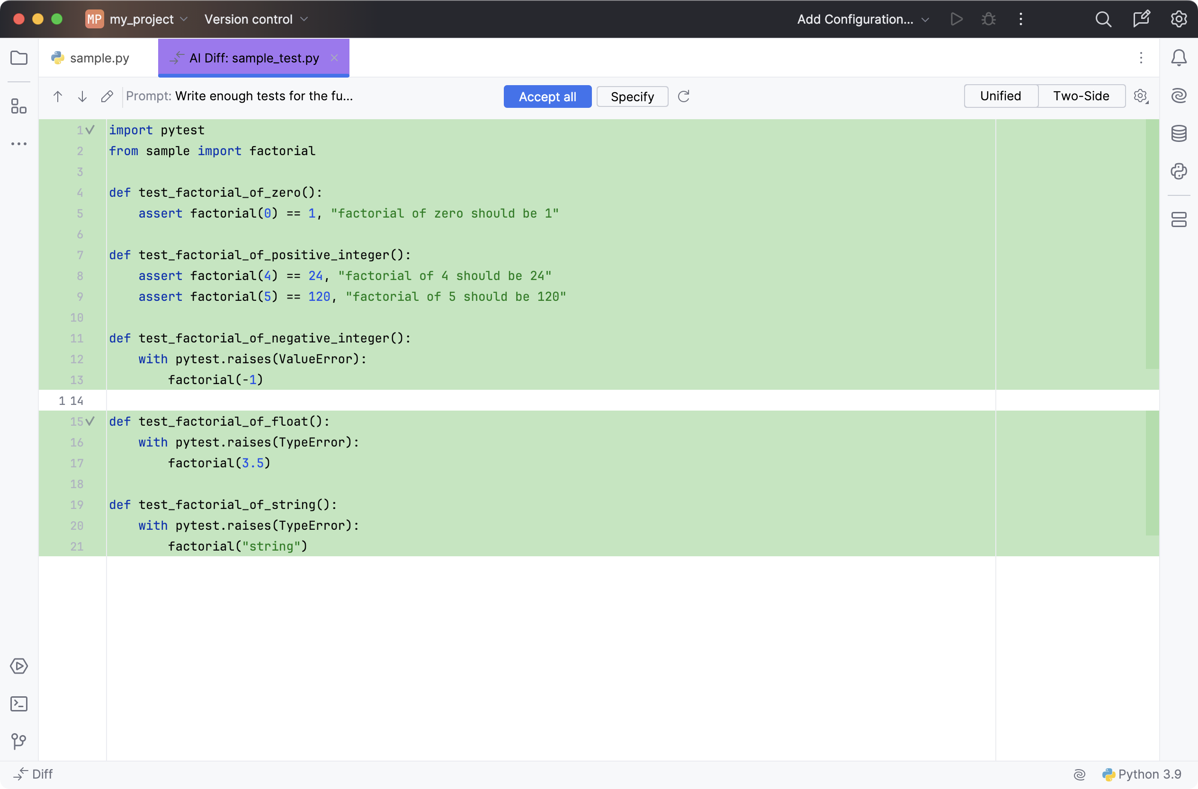Click on "factorial(-1)" line
Image resolution: width=1198 pixels, height=789 pixels.
click(215, 380)
